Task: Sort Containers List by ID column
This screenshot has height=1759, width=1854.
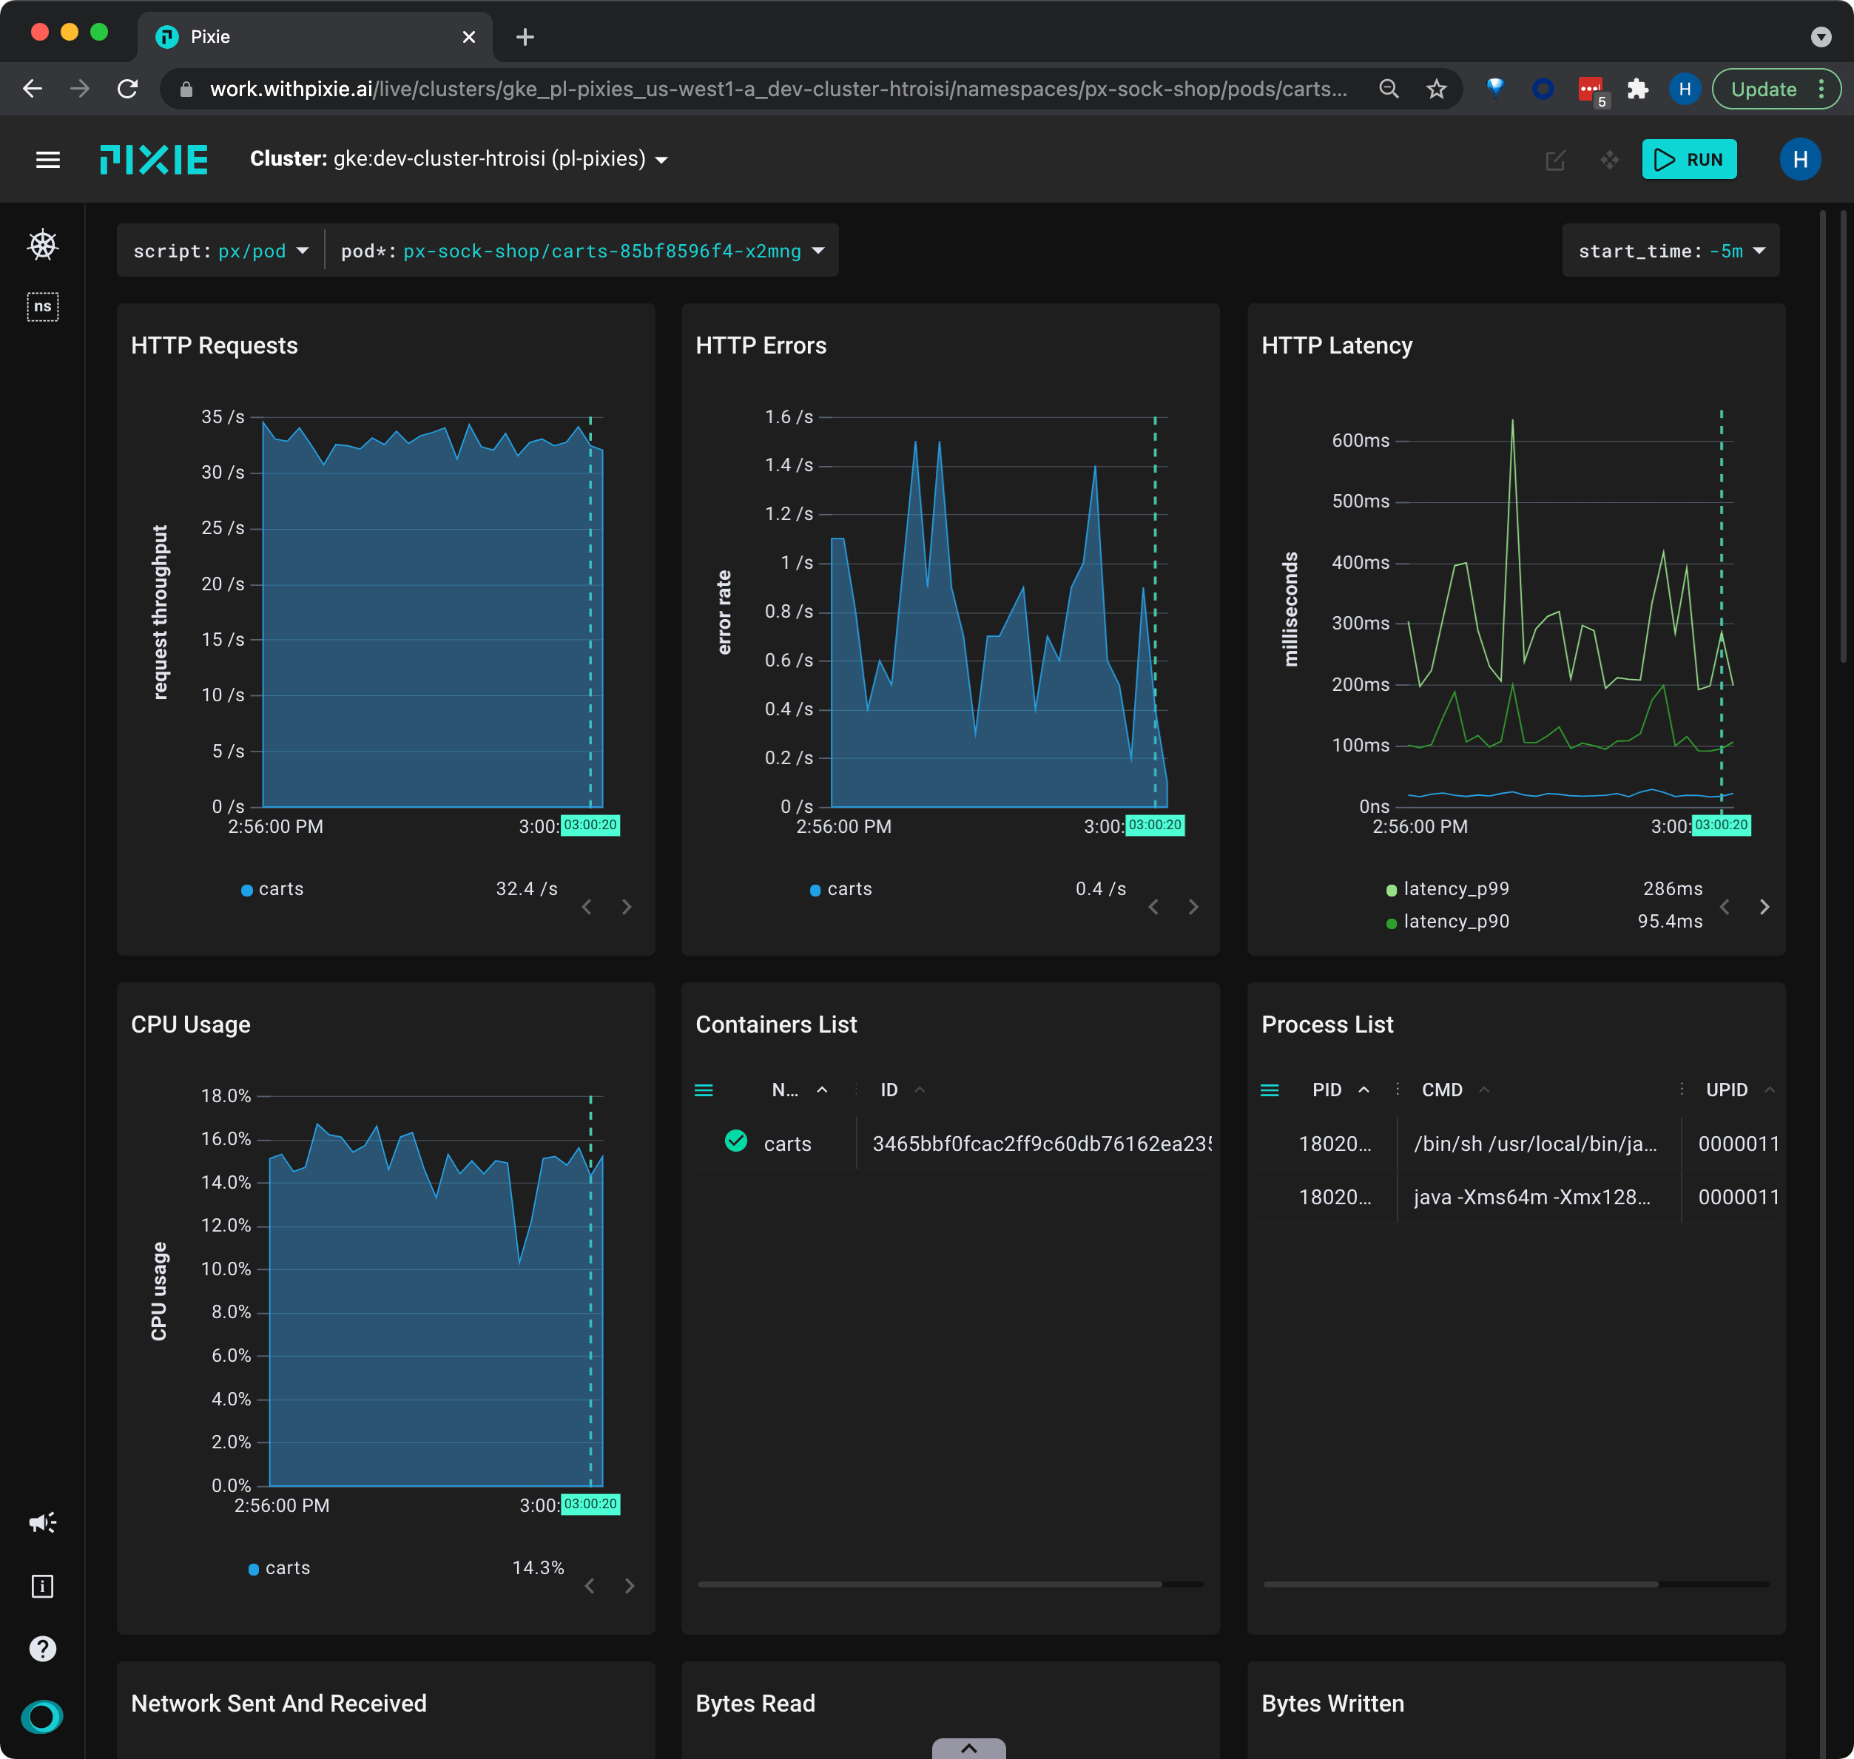Action: click(889, 1090)
